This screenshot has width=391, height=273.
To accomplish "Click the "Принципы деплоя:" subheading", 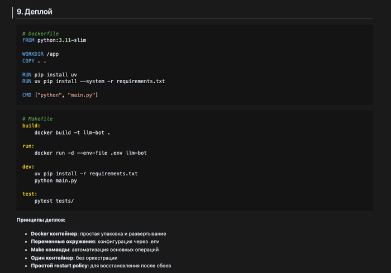I will [x=41, y=220].
